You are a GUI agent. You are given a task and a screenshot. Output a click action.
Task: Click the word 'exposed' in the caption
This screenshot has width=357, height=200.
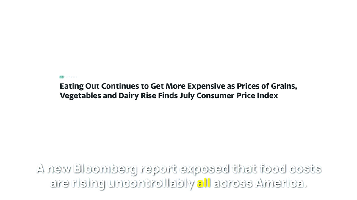205,169
